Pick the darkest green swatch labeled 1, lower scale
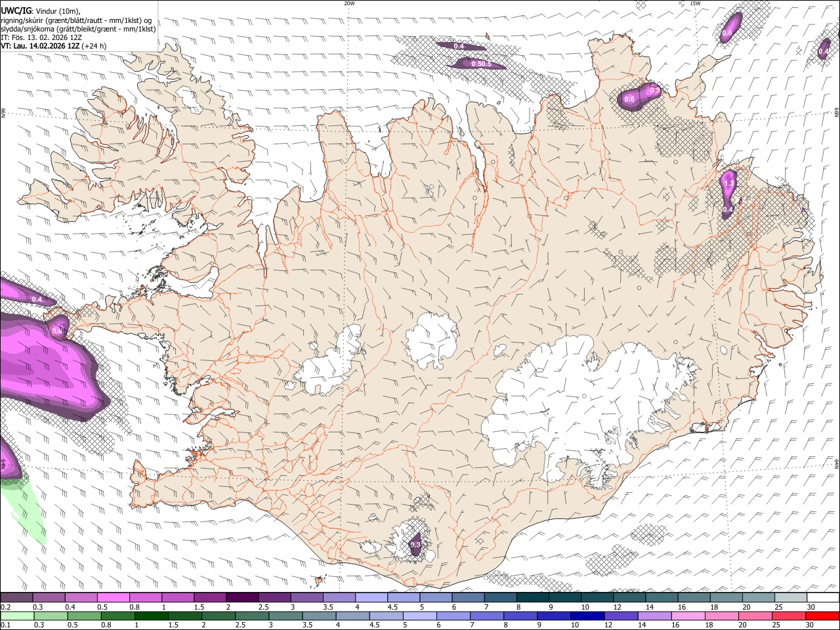840x630 pixels. pyautogui.click(x=152, y=616)
